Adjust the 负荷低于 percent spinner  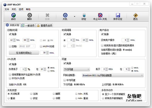tap(26, 69)
